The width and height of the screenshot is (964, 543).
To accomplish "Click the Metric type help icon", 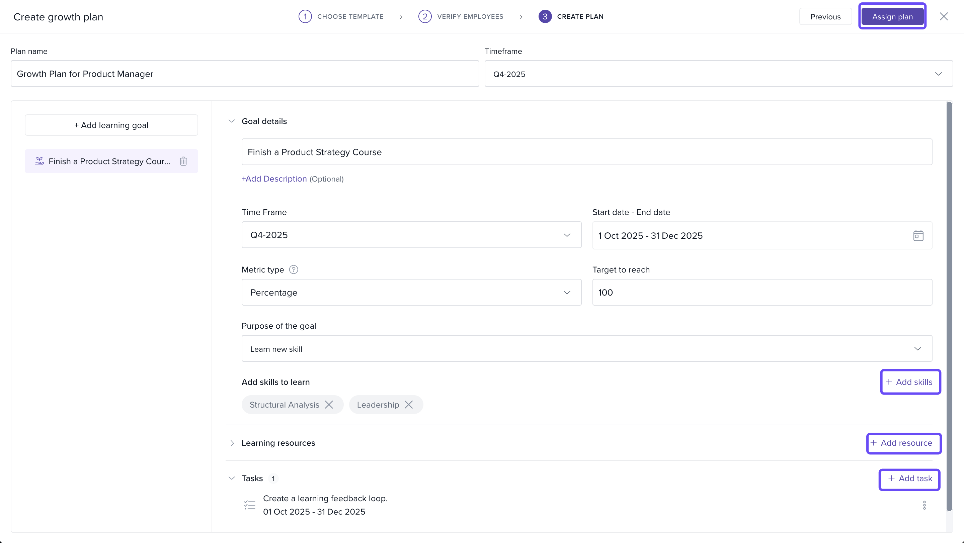I will pos(294,269).
